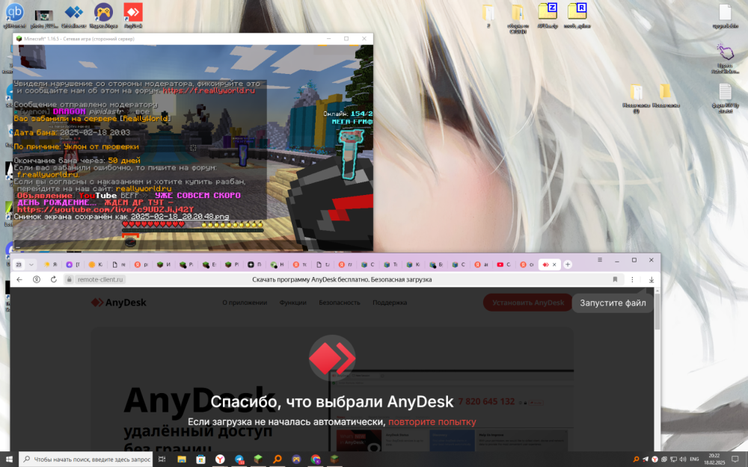Open the AnyDesk desktop shortcut
This screenshot has width=748, height=467.
click(133, 14)
